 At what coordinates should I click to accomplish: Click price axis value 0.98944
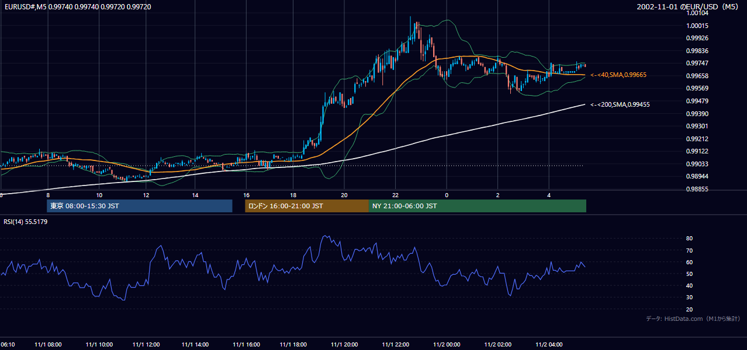[x=697, y=176]
